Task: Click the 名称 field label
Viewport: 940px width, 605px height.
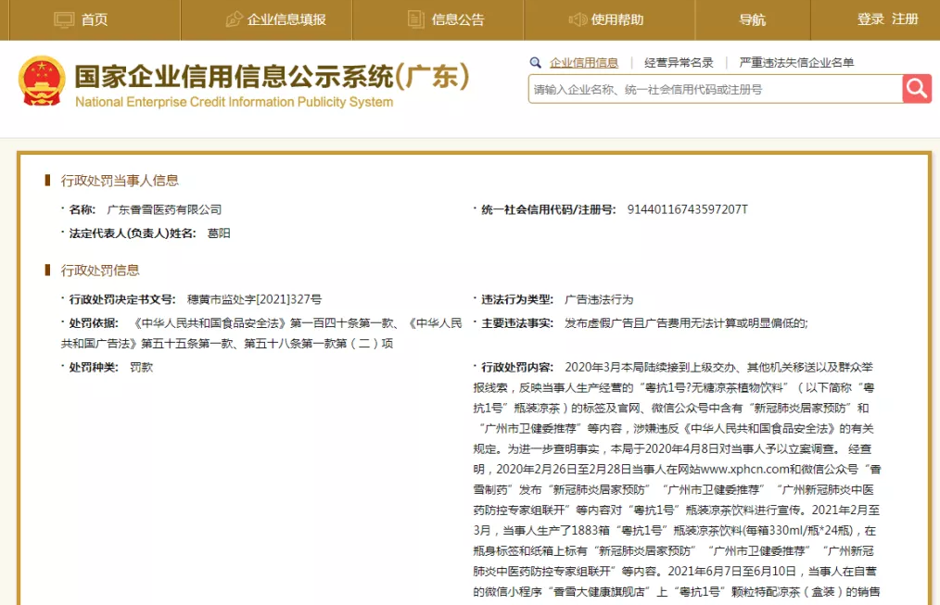Action: pos(82,209)
